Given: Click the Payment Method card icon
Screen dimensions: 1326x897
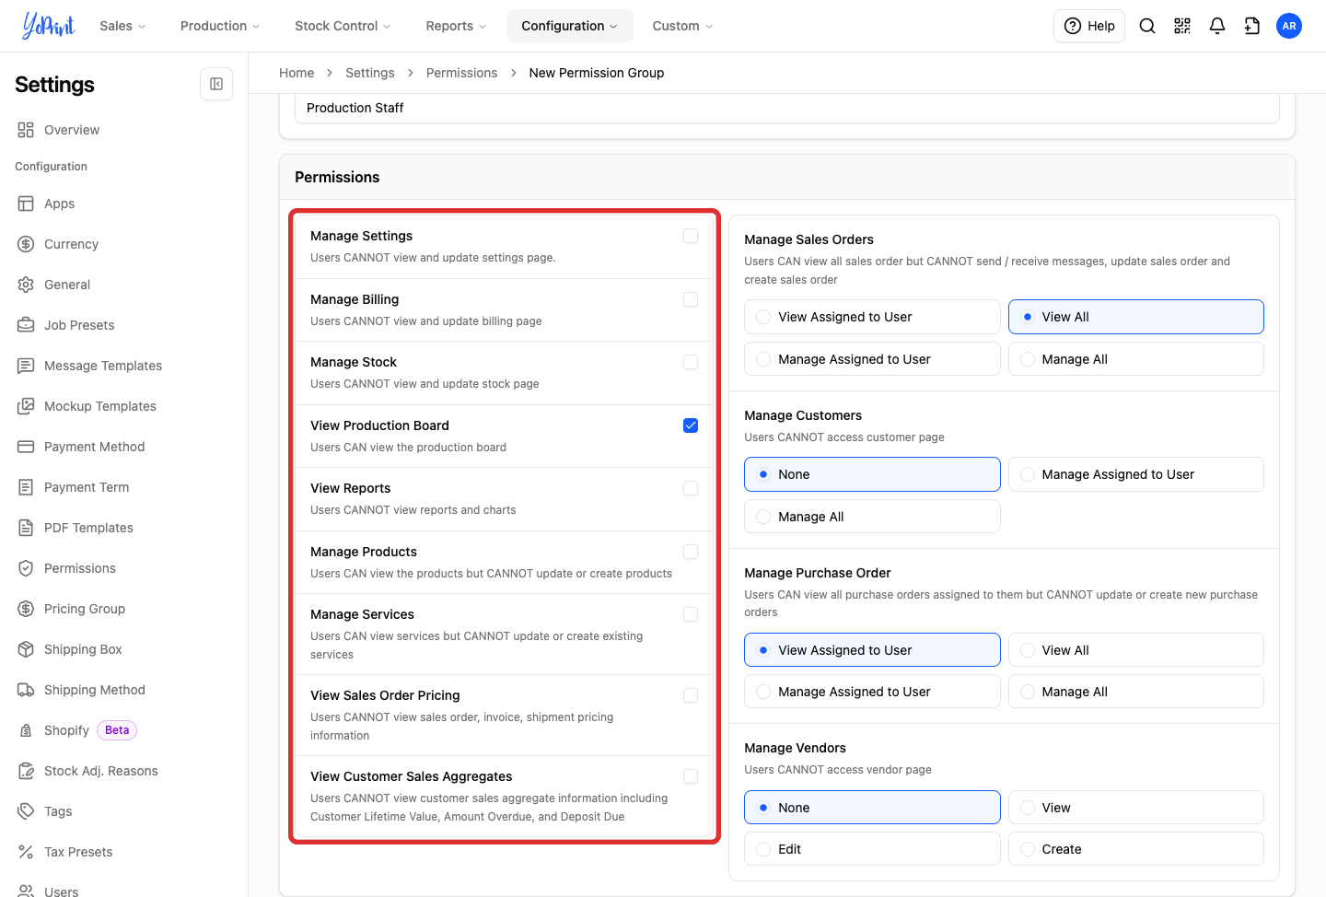Looking at the screenshot, I should click(26, 447).
